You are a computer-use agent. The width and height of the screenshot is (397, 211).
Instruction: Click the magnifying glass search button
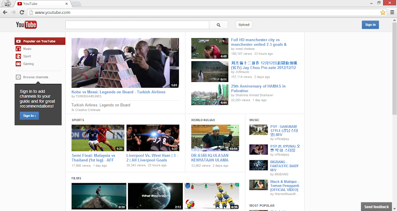219,25
